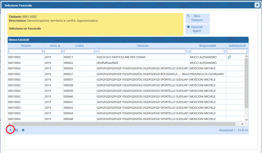Click the Sottofascicoli filter input
The height and width of the screenshot is (153, 262).
click(237, 51)
